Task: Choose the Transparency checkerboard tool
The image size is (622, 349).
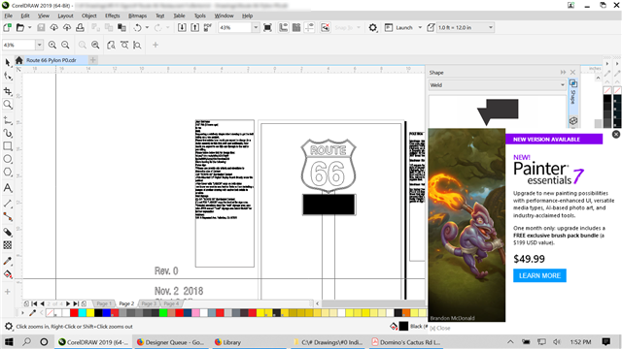Action: click(8, 245)
